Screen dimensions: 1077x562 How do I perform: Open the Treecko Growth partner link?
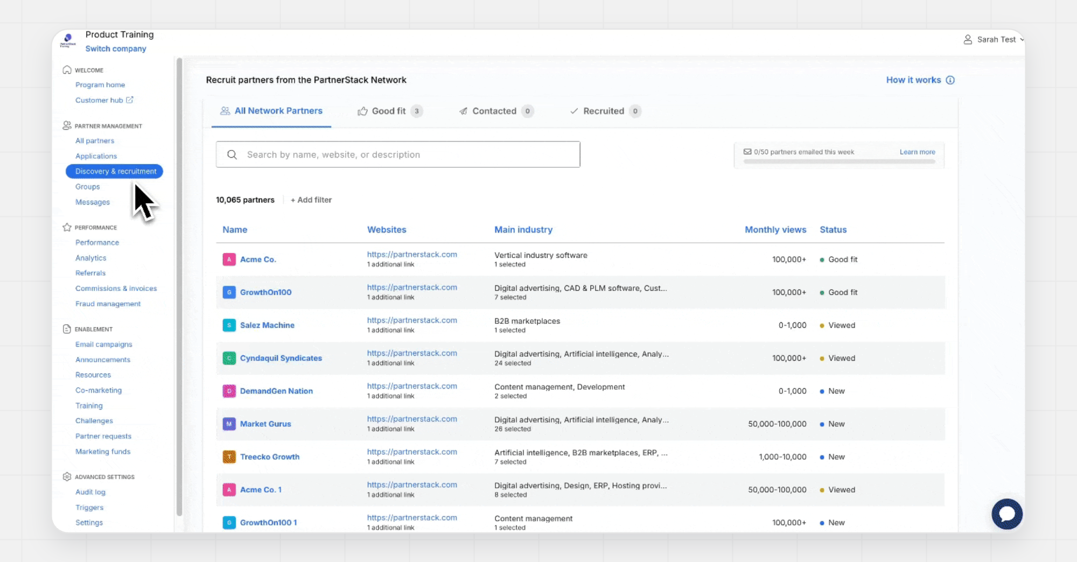pos(270,456)
